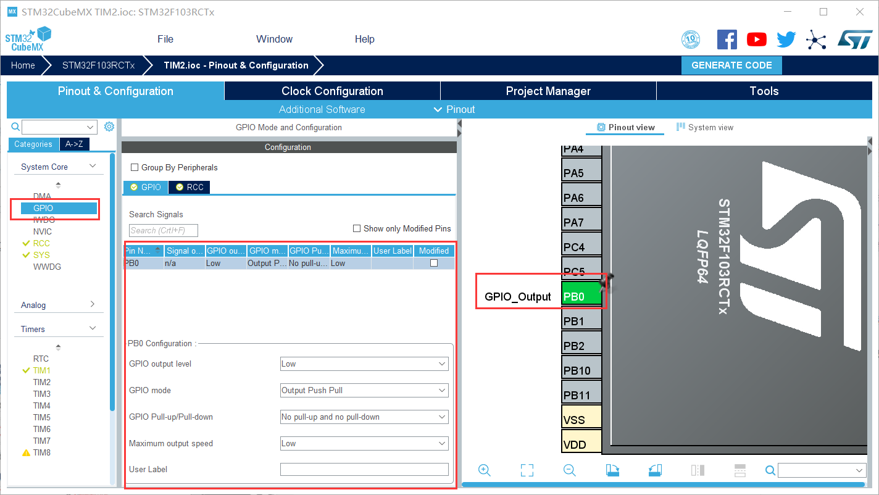The width and height of the screenshot is (879, 495).
Task: Select the RCC configuration tab
Action: (x=190, y=187)
